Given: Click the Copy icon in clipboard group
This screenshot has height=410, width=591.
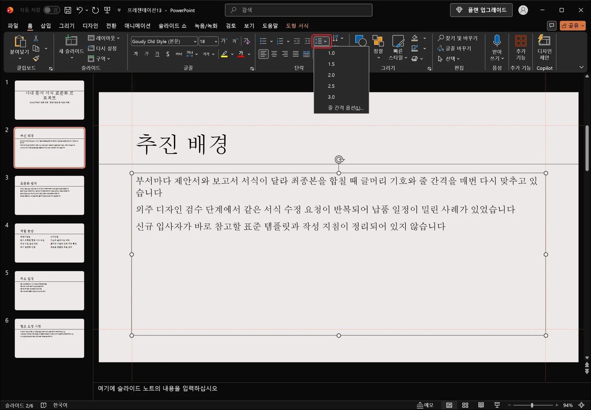Looking at the screenshot, I should [36, 48].
